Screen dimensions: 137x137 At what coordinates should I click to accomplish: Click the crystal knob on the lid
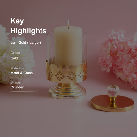click(x=113, y=91)
